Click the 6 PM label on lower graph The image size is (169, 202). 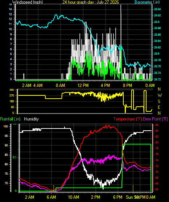click(118, 197)
